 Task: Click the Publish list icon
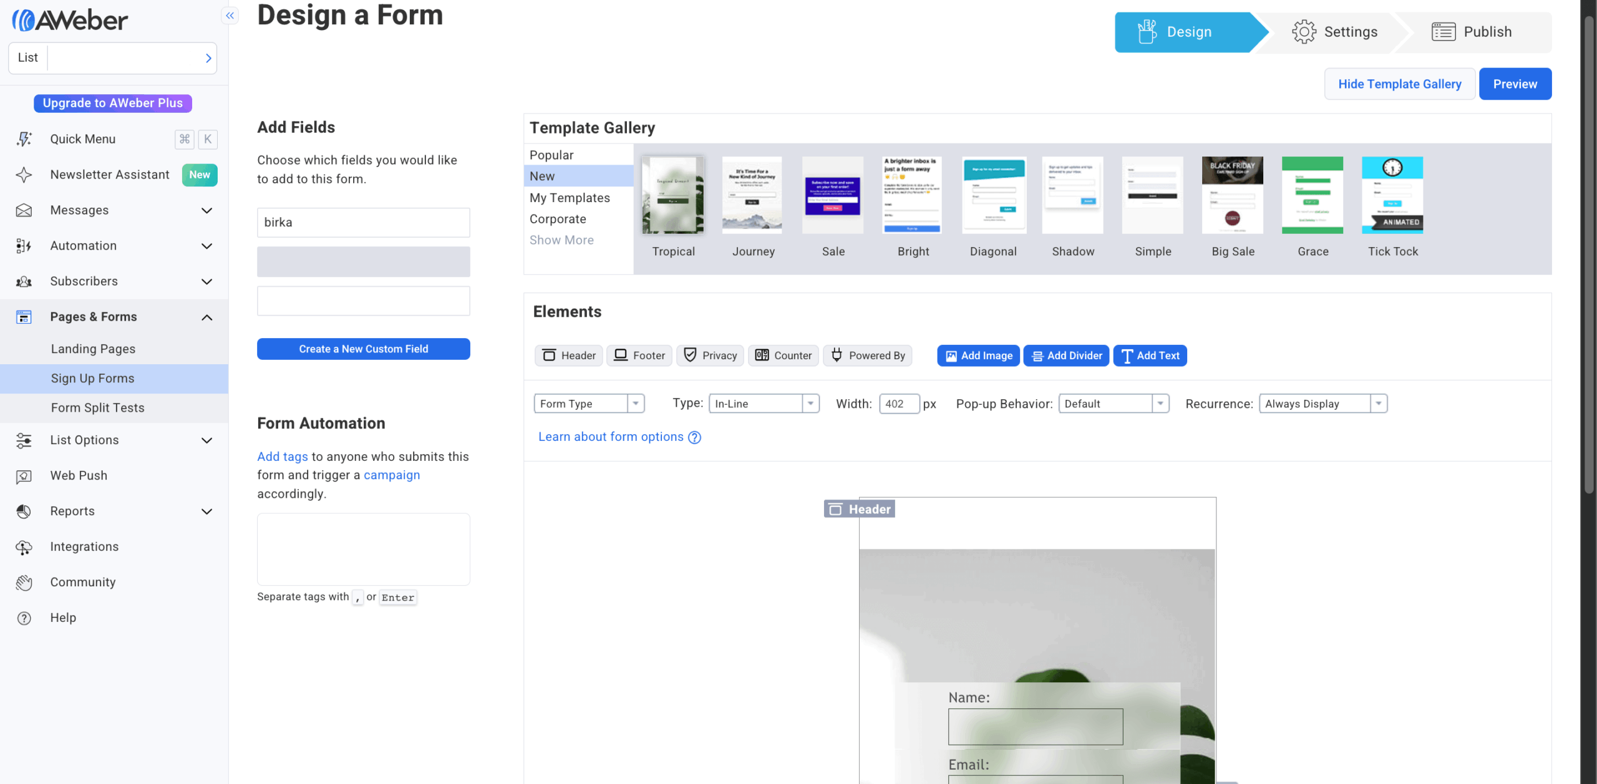click(1444, 32)
